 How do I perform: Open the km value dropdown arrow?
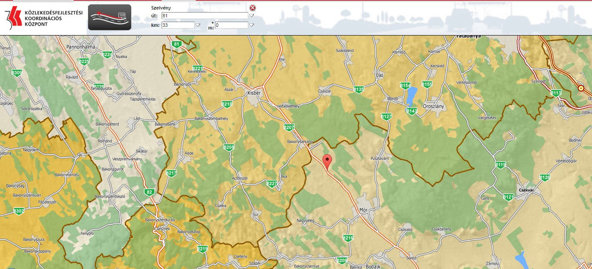(198, 25)
